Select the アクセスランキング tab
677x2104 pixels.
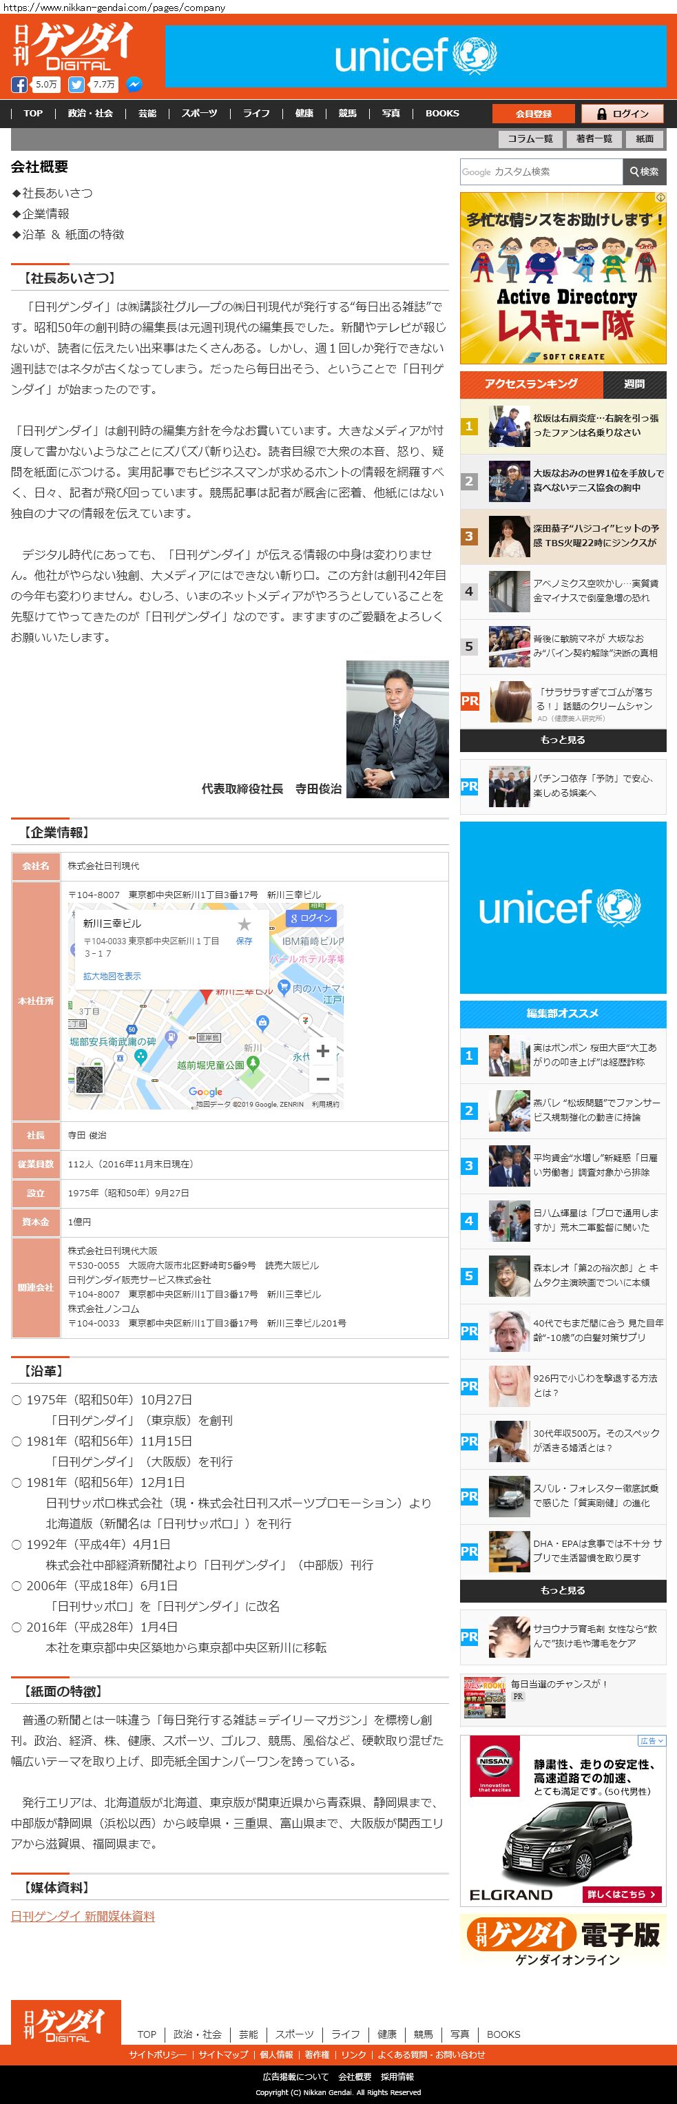pyautogui.click(x=531, y=384)
